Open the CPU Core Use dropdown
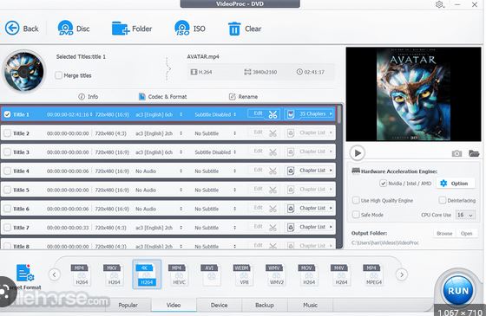The image size is (486, 316). (465, 215)
